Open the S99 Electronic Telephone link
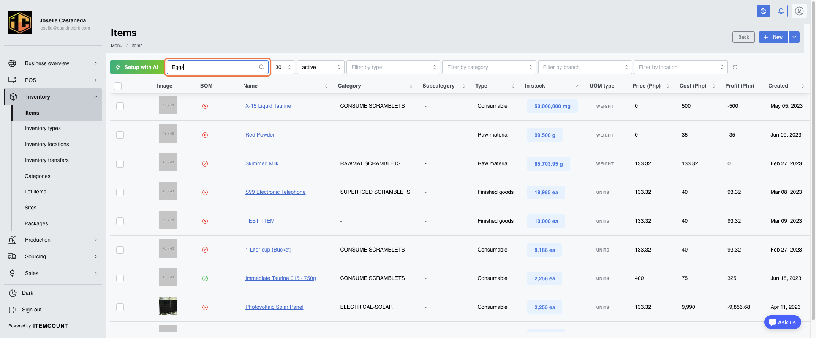This screenshot has height=338, width=816. point(275,192)
